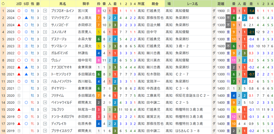Open the arrow icon for マジックセブン
The image size is (274, 134).
[x=45, y=18]
